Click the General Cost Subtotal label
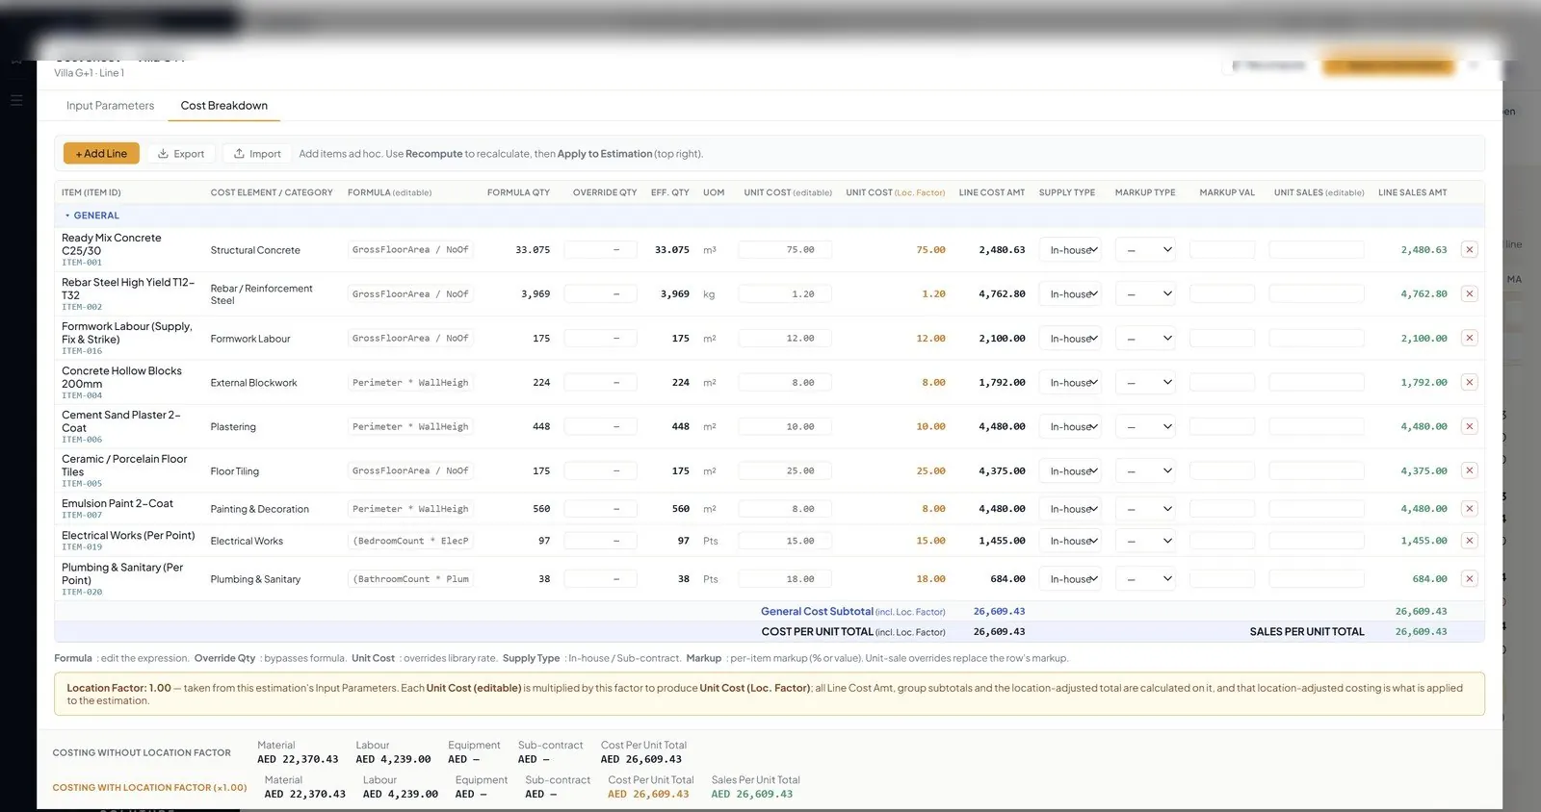Screen dimensions: 1541x812 (x=817, y=611)
